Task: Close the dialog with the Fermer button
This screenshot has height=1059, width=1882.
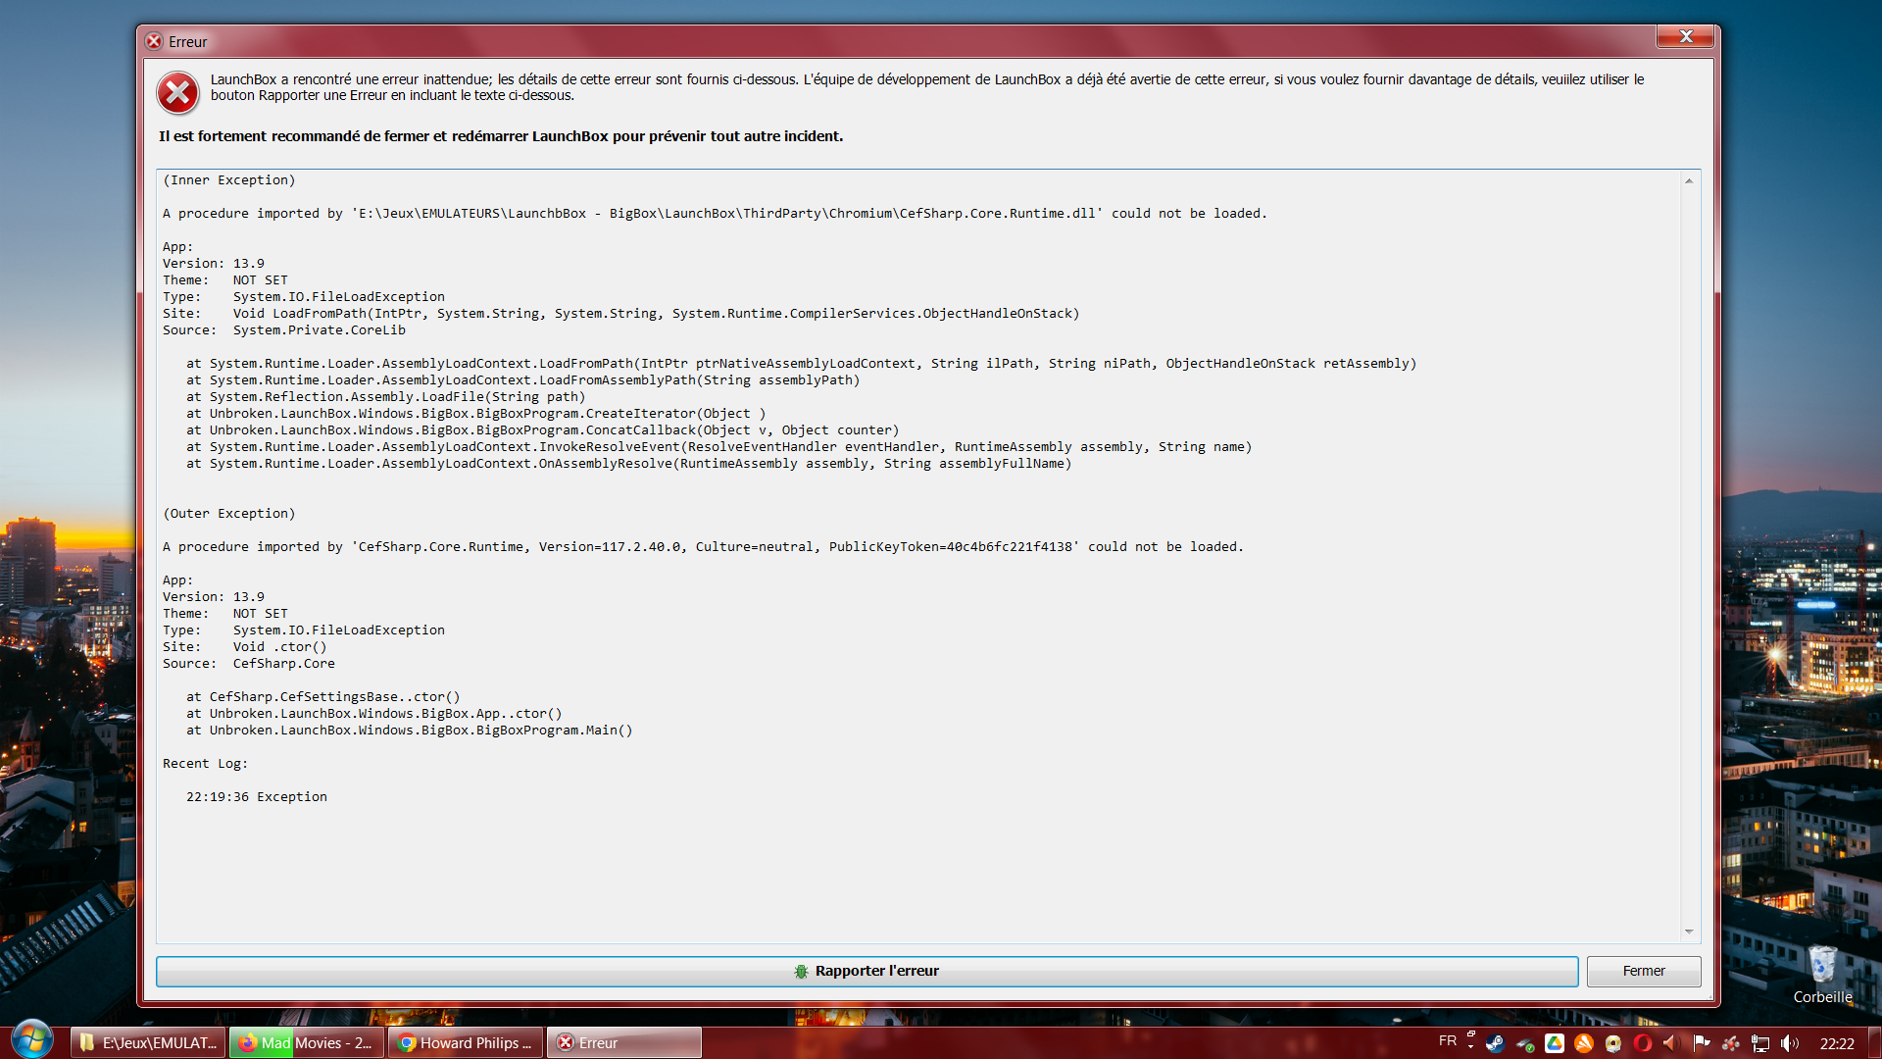Action: coord(1643,971)
